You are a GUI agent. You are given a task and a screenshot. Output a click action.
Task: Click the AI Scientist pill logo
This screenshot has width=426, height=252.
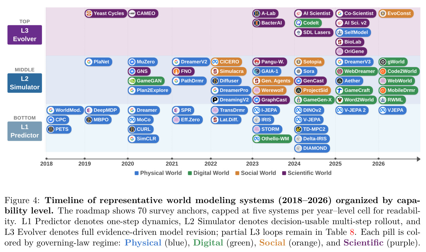pos(299,13)
